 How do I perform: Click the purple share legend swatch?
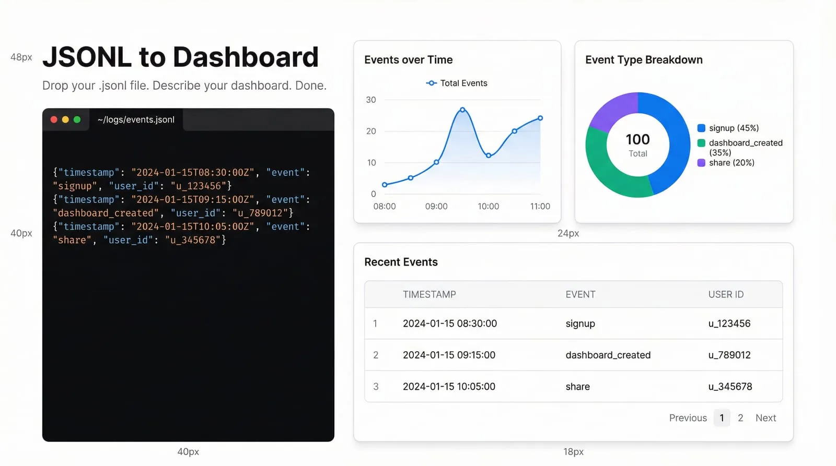tap(701, 163)
